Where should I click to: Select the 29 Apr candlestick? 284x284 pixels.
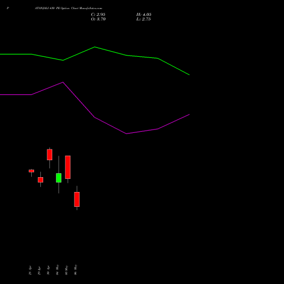[x=40, y=179]
